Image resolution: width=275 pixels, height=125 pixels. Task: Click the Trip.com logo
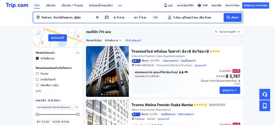coord(17,5)
